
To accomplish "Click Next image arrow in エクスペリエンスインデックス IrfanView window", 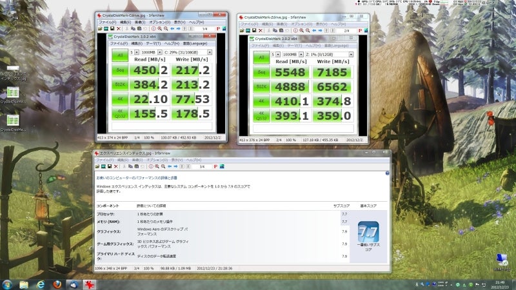I will (175, 167).
